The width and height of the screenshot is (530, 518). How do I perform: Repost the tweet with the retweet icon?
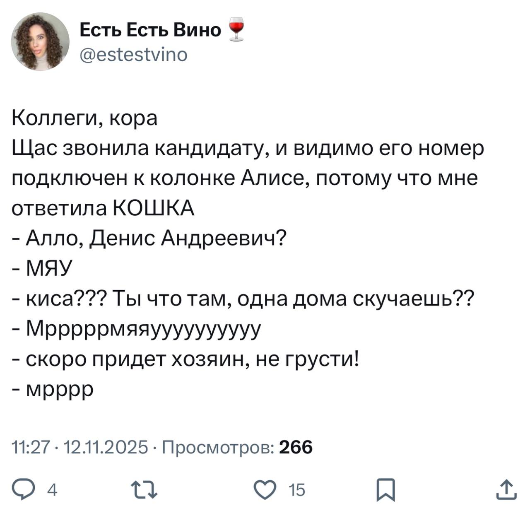click(x=144, y=490)
